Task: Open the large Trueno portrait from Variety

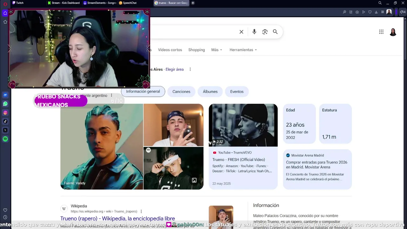Action: click(102, 147)
